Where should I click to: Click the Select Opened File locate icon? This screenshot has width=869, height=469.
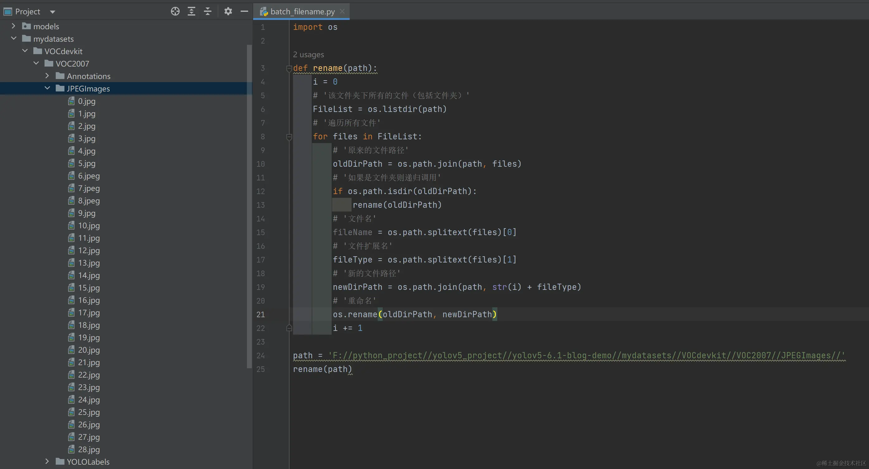coord(175,12)
